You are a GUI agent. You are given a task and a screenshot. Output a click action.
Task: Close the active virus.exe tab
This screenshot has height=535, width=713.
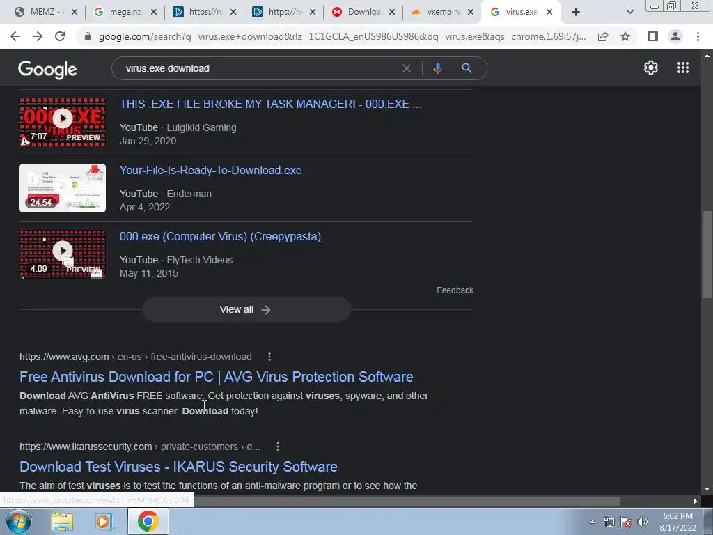[x=549, y=12]
